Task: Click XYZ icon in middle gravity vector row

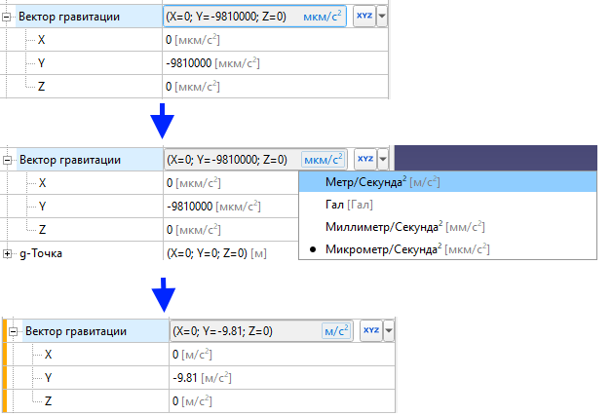Action: pos(364,159)
